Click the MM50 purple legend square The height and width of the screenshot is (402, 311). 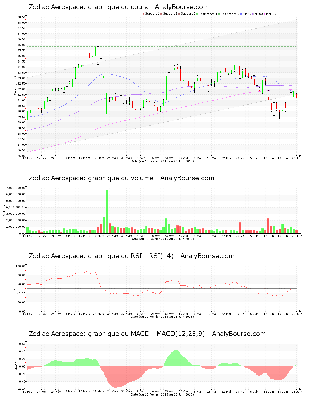pos(253,14)
